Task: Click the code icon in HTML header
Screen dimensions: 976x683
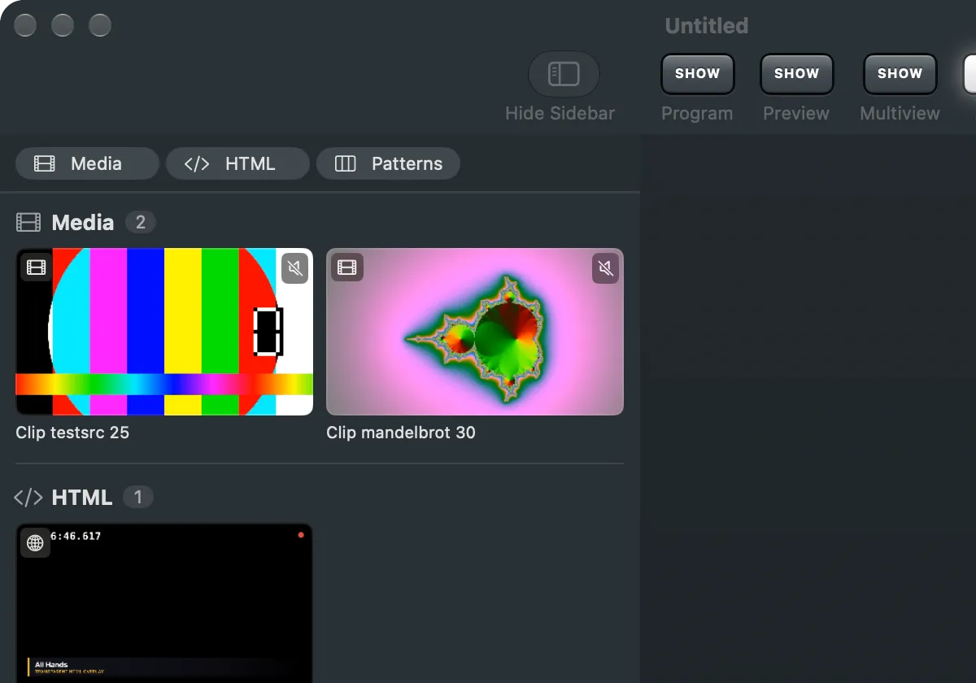Action: [x=28, y=498]
